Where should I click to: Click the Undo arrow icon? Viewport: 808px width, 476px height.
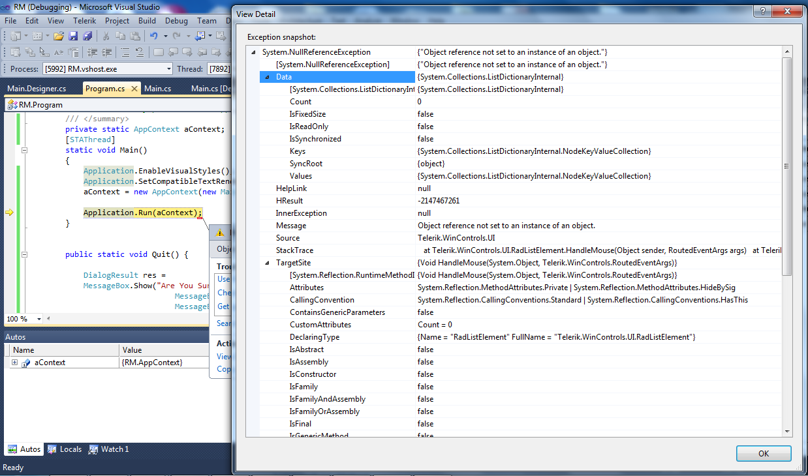[153, 36]
